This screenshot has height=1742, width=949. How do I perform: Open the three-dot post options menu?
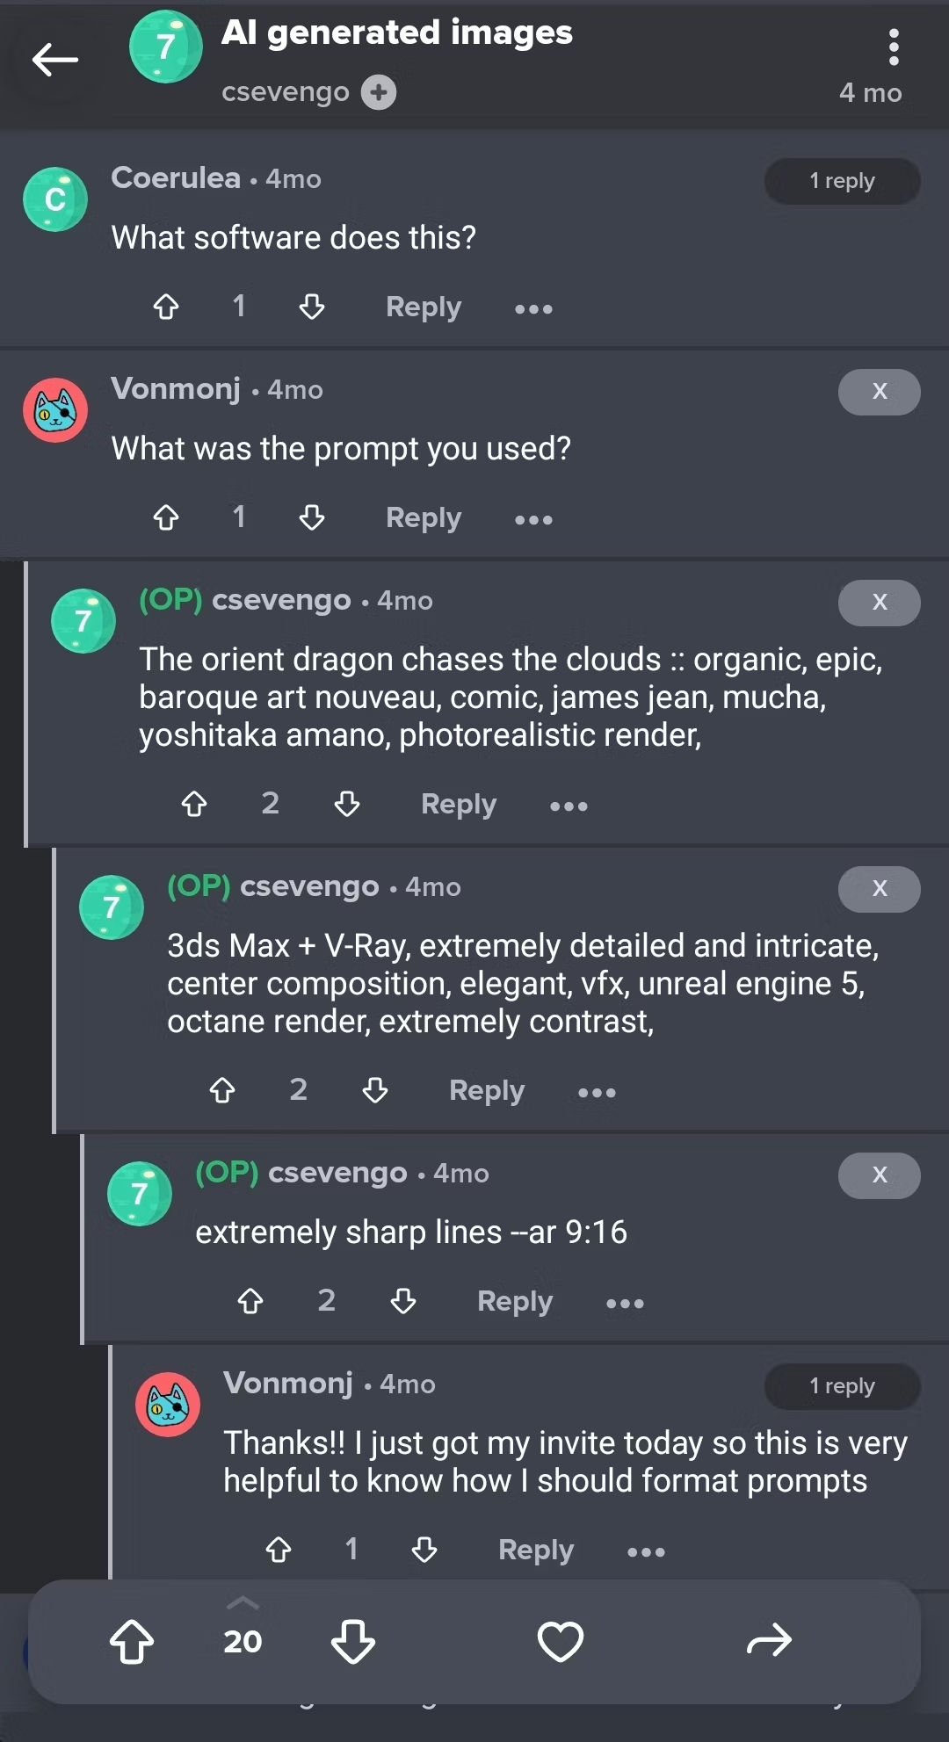click(x=893, y=47)
